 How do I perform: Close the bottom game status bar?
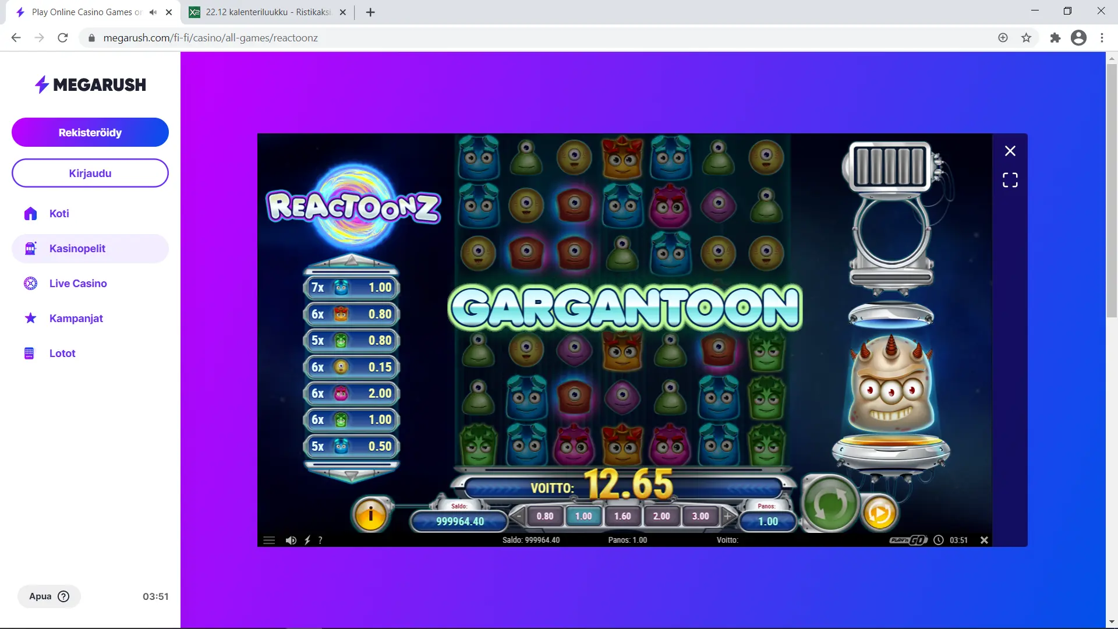click(x=984, y=540)
